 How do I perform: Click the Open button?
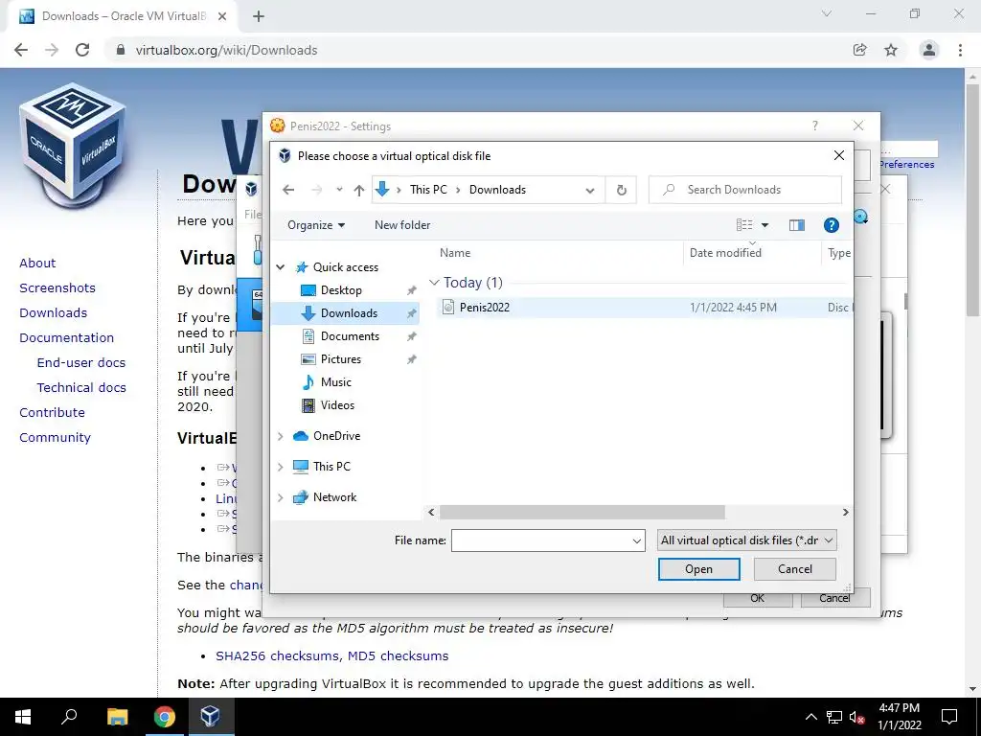tap(698, 569)
